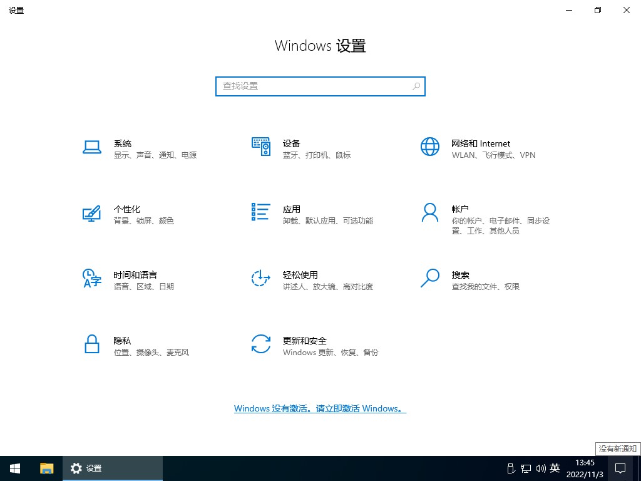Open the Windows Start menu

click(15, 468)
